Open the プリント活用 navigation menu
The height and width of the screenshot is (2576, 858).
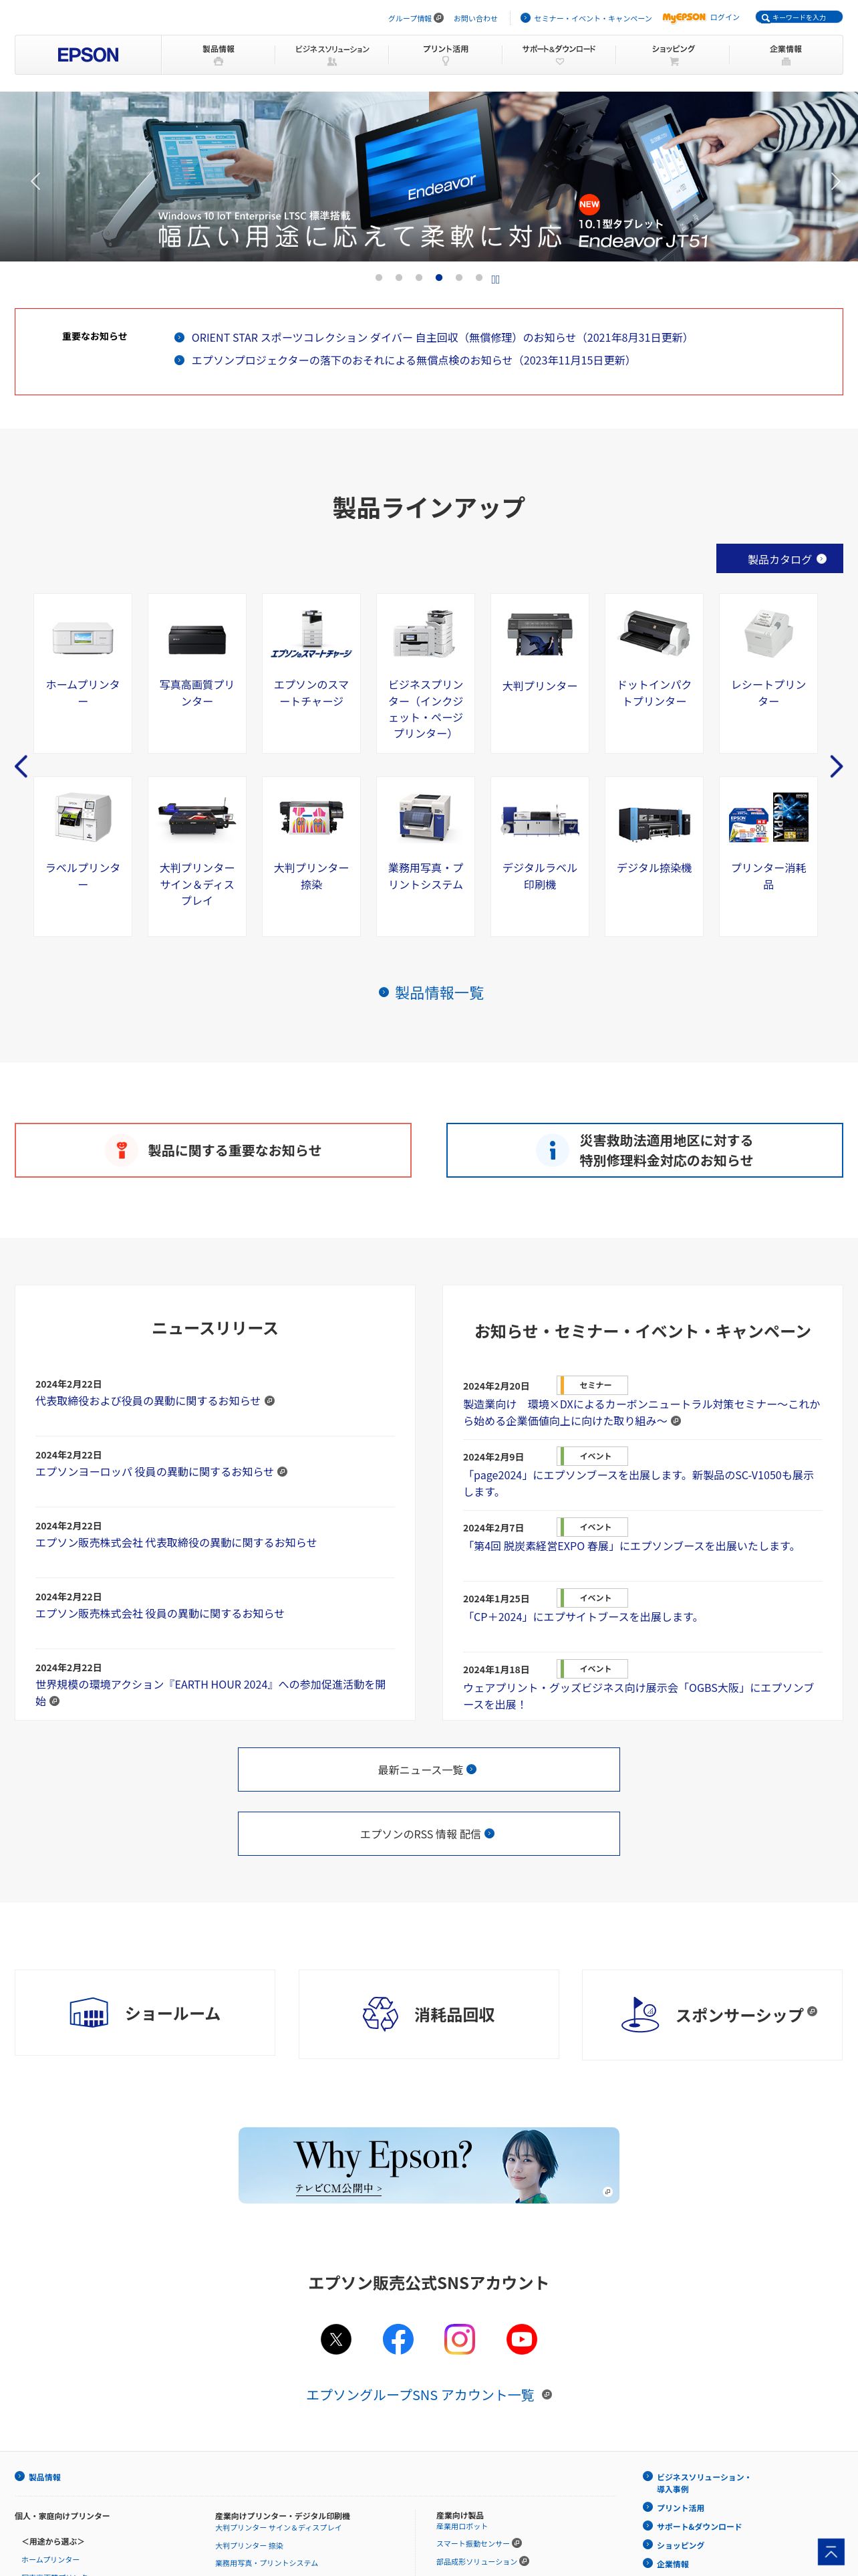[446, 55]
